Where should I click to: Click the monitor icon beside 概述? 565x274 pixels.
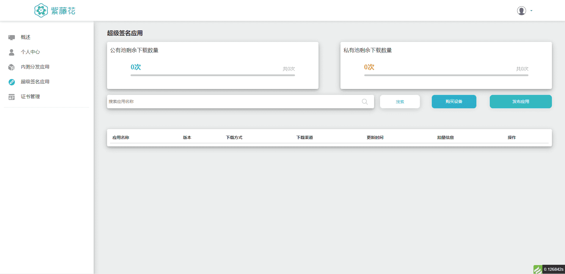click(12, 37)
